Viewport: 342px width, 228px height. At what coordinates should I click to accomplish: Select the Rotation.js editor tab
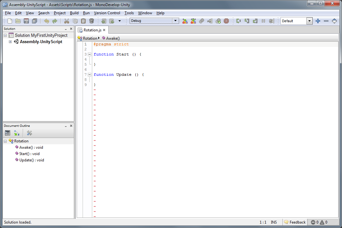(x=92, y=30)
